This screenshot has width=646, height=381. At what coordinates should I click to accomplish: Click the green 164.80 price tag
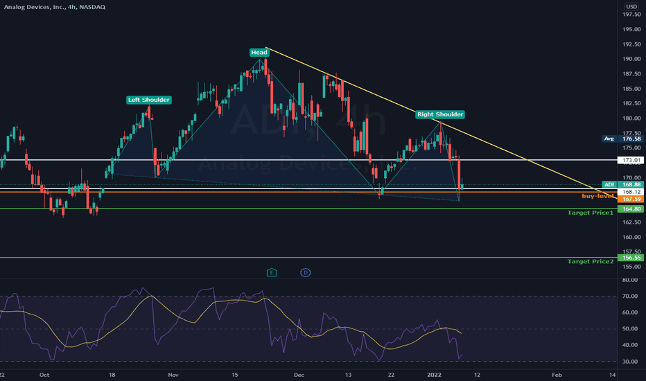(x=630, y=209)
